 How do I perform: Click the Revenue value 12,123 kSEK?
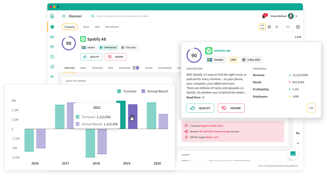(300, 75)
